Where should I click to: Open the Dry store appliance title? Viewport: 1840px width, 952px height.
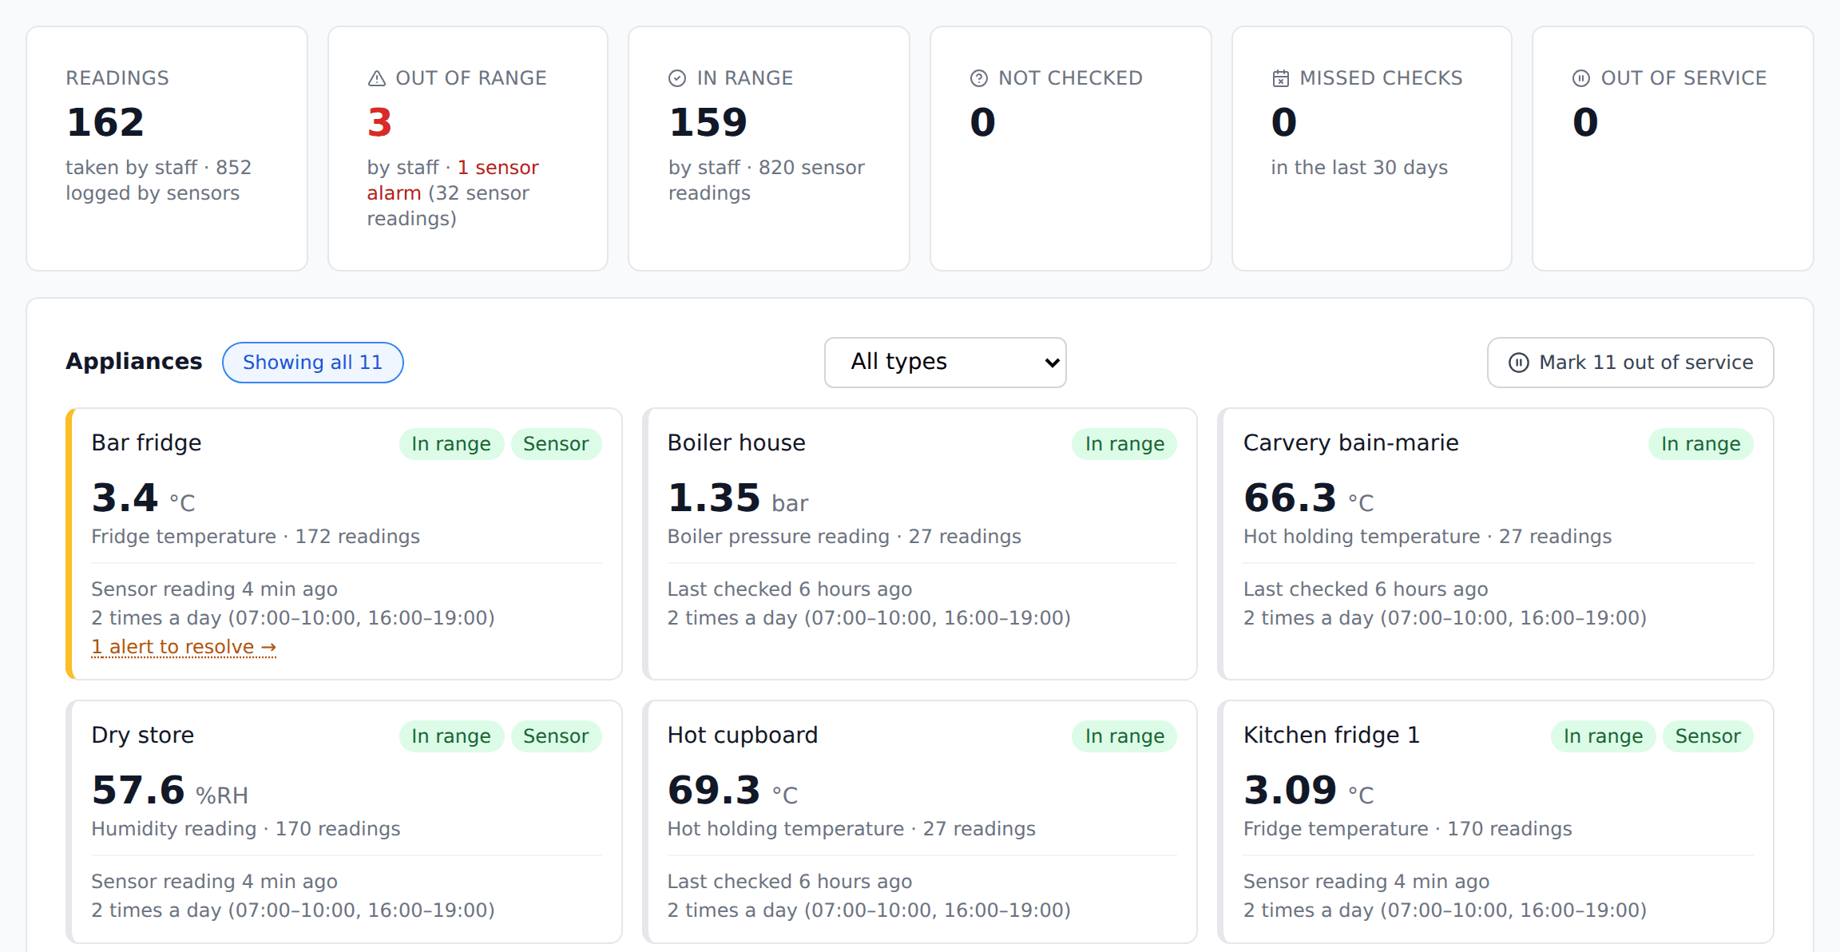142,735
